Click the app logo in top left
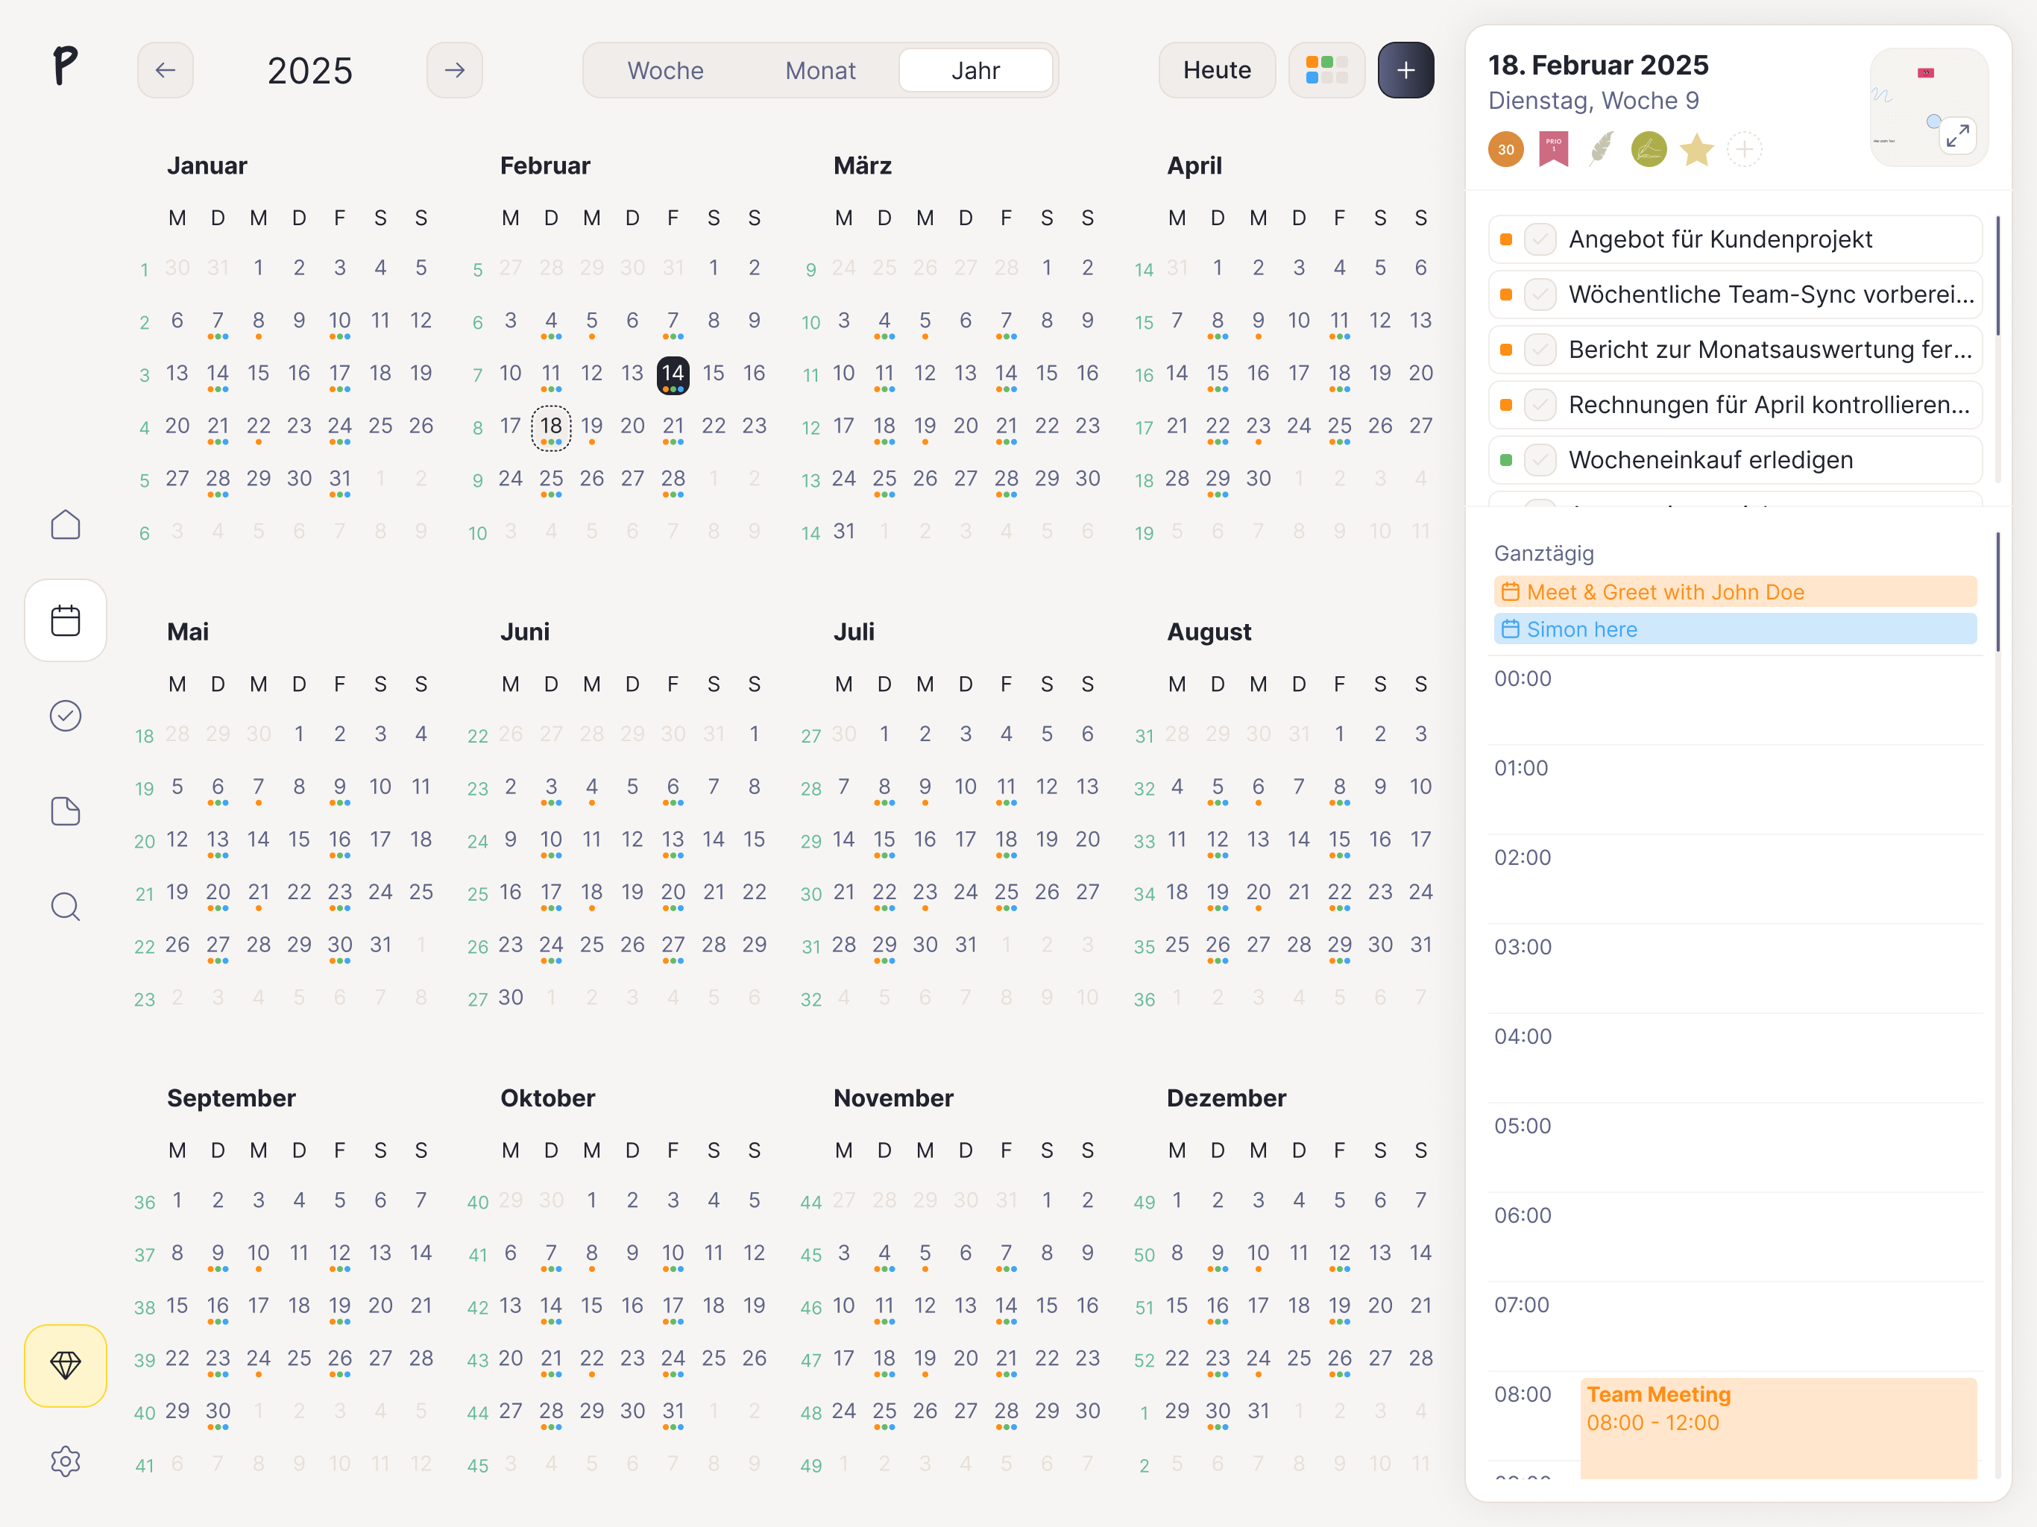 (64, 66)
